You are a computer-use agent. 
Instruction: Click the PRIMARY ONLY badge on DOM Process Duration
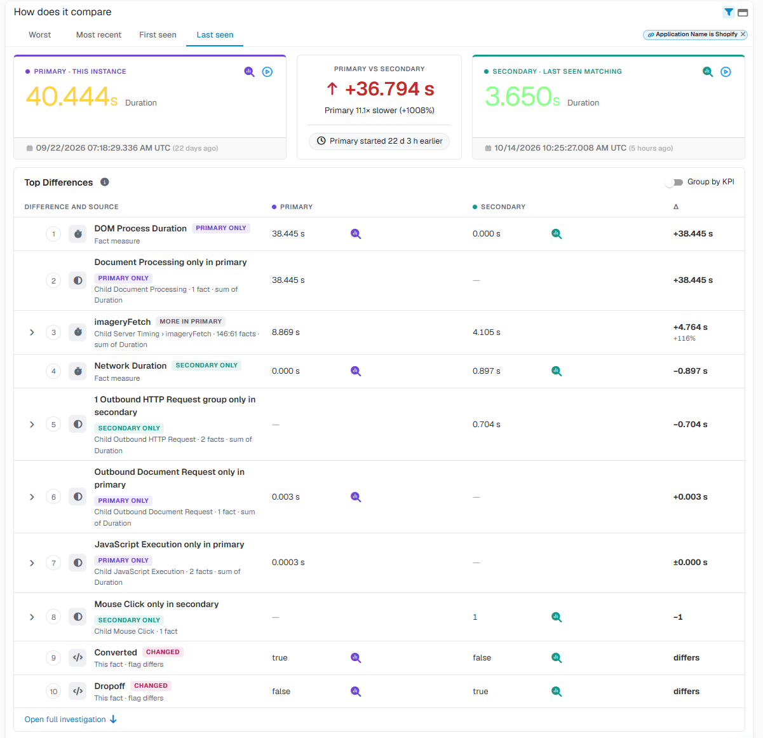221,228
